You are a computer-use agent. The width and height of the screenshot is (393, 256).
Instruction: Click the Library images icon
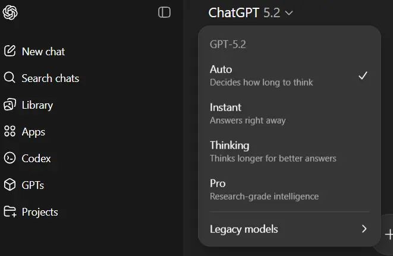click(x=10, y=105)
